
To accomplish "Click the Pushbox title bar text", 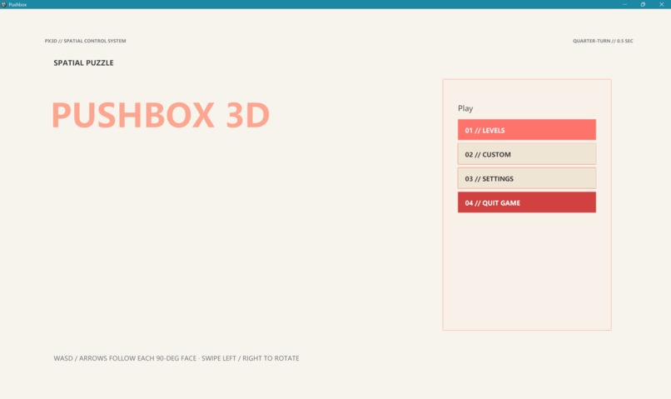I will pyautogui.click(x=17, y=5).
